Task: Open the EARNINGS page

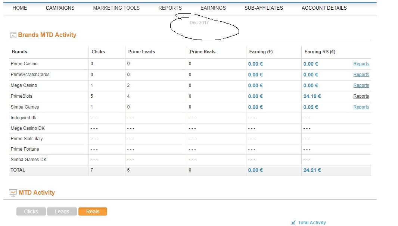Action: coord(213,8)
